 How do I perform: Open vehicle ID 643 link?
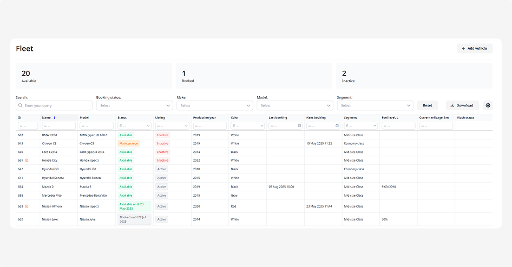[x=21, y=144]
